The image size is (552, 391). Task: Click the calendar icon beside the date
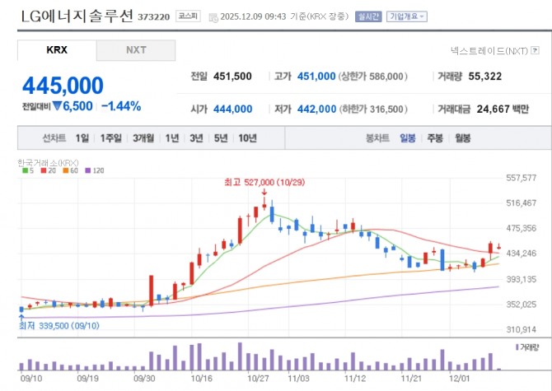(x=213, y=17)
